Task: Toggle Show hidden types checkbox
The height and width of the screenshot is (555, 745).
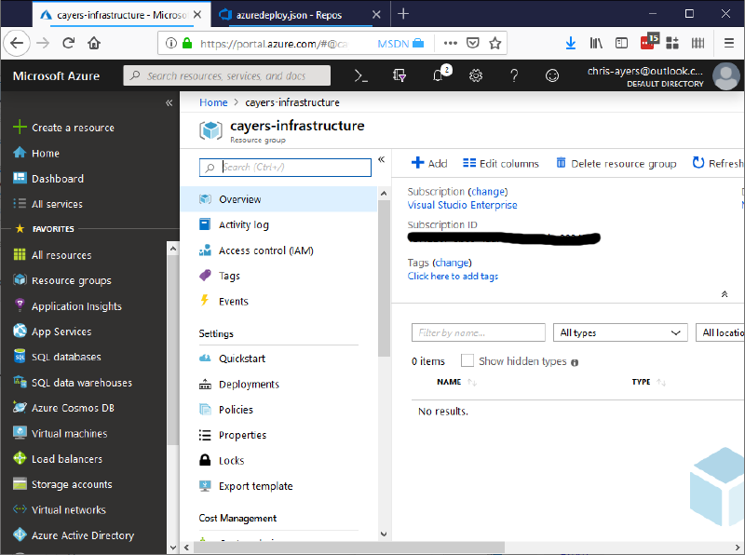Action: [467, 361]
